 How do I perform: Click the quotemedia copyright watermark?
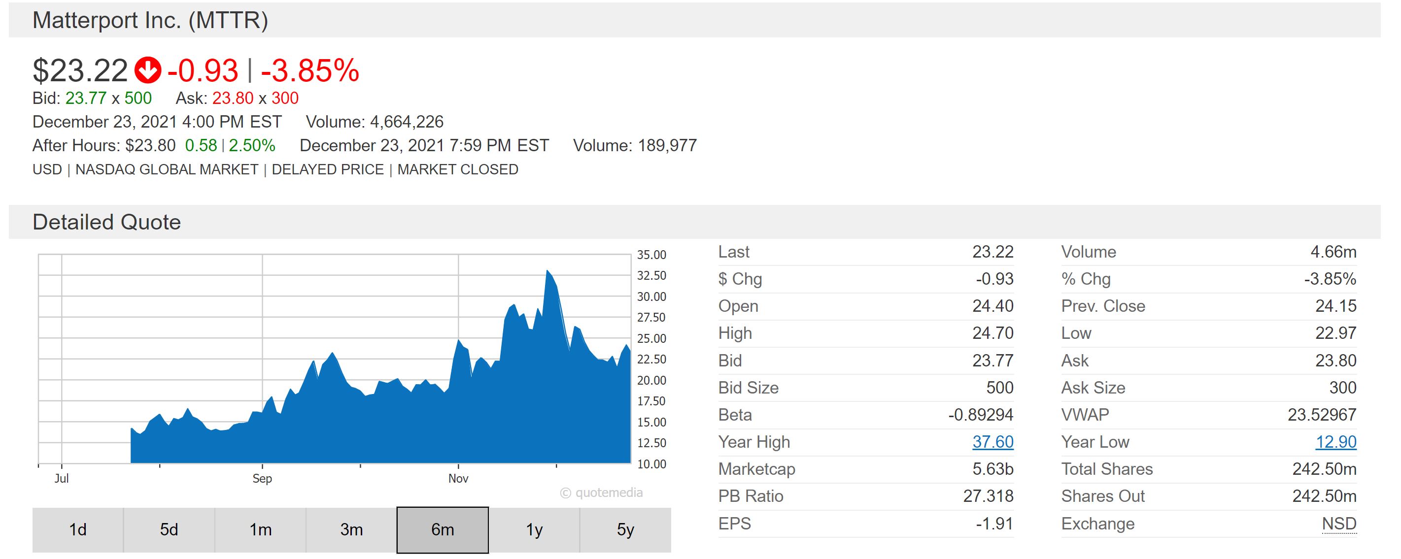point(602,493)
